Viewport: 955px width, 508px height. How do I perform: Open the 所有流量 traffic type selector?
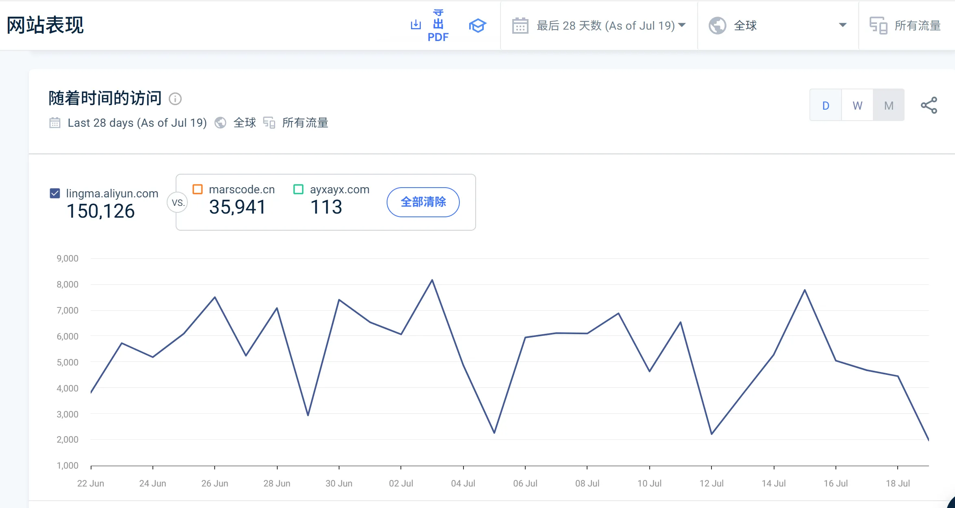click(917, 26)
